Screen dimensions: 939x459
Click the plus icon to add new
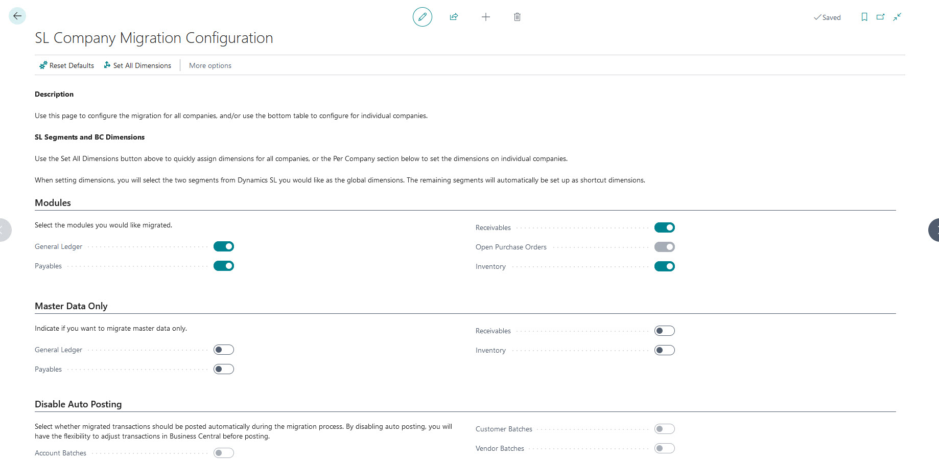[486, 17]
